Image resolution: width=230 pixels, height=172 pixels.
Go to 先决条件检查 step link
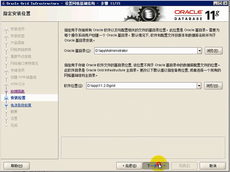(21, 105)
